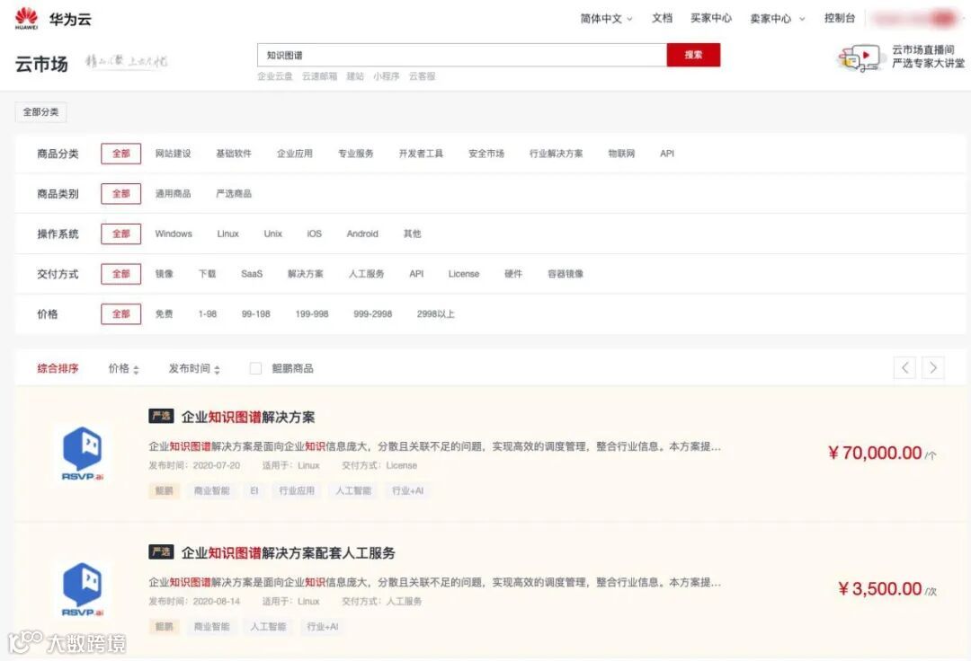Image resolution: width=971 pixels, height=661 pixels.
Task: Click the ¥3,500.00 price
Action: tap(880, 588)
